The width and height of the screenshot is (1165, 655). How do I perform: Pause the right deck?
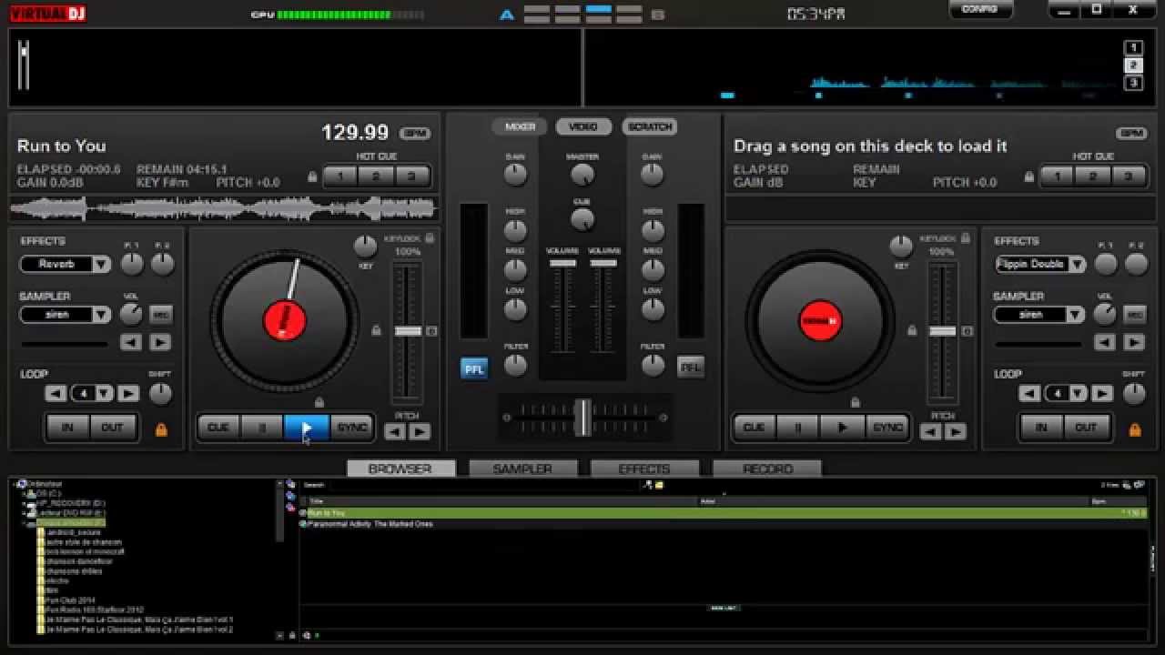tap(798, 428)
